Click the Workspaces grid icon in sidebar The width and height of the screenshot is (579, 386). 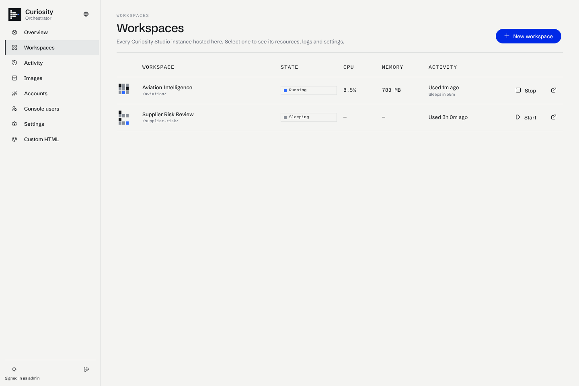[14, 47]
